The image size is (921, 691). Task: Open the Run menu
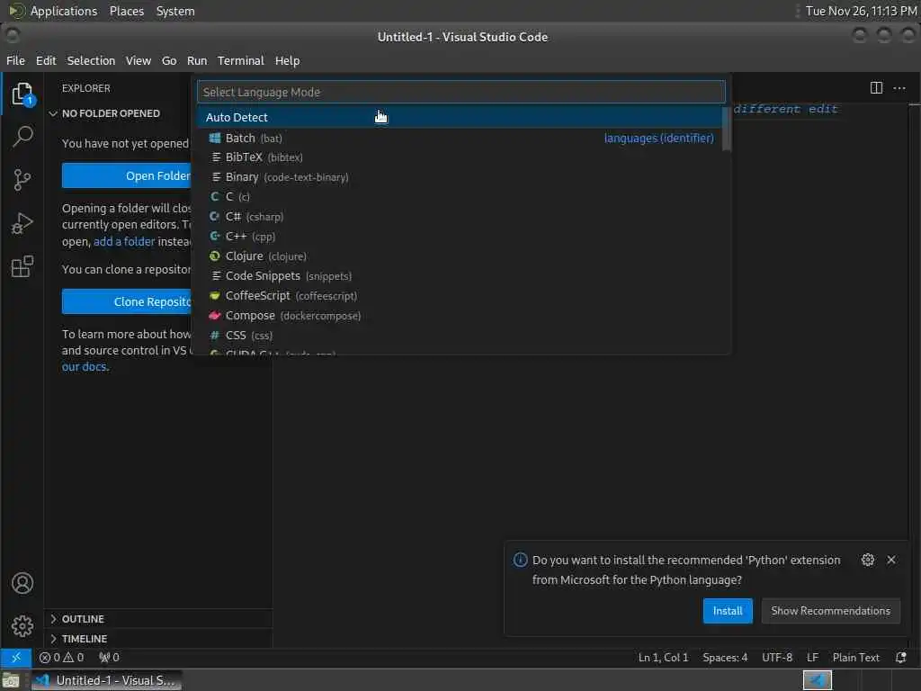[197, 60]
